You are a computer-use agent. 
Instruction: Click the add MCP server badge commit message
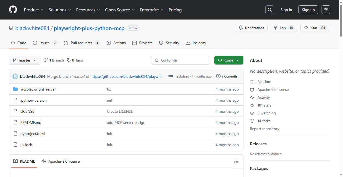(x=126, y=123)
